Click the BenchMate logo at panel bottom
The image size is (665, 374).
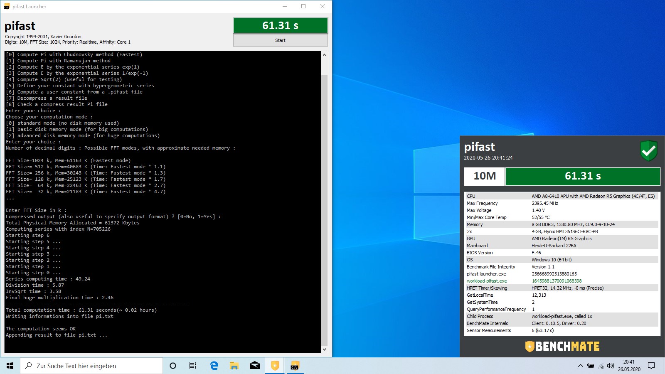click(x=562, y=346)
